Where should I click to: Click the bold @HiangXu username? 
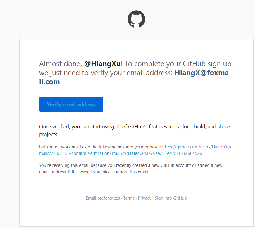click(x=102, y=64)
